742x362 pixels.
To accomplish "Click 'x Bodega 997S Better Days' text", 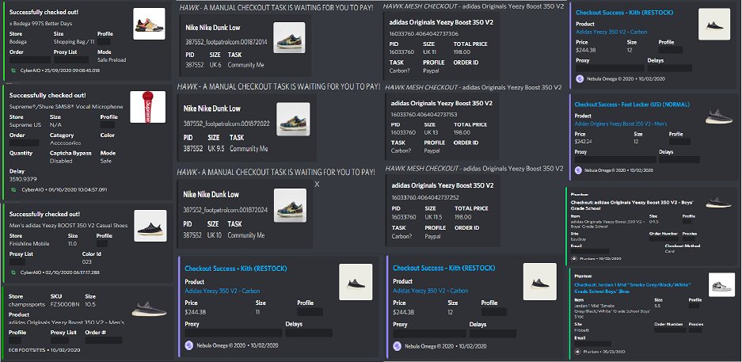I will pos(40,24).
